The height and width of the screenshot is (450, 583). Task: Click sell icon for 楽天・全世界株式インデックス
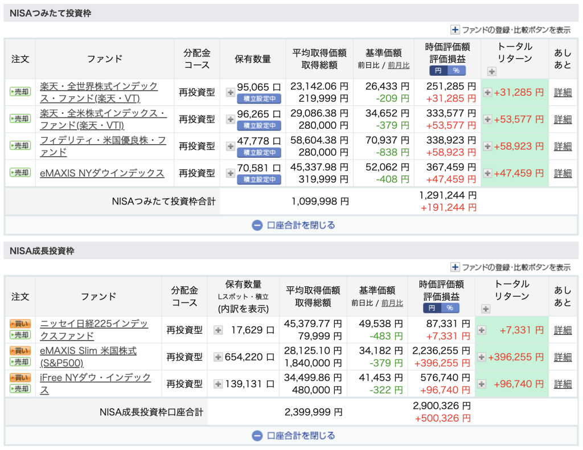tap(20, 92)
